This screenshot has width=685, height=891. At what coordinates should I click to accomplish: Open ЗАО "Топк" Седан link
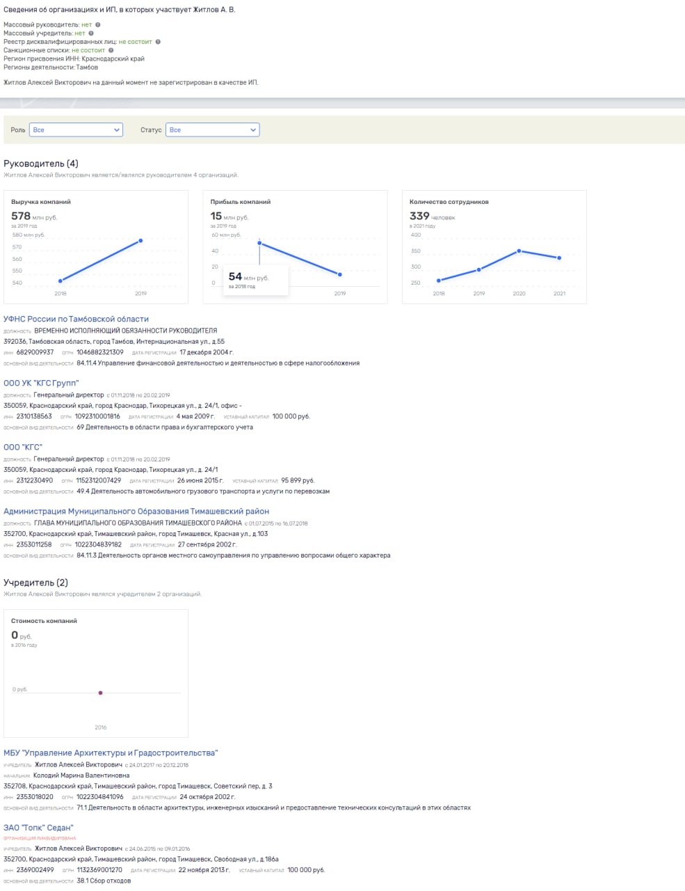[x=38, y=828]
